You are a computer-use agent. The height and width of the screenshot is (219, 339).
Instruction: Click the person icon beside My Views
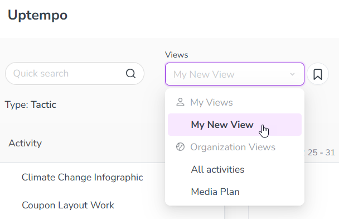(180, 102)
